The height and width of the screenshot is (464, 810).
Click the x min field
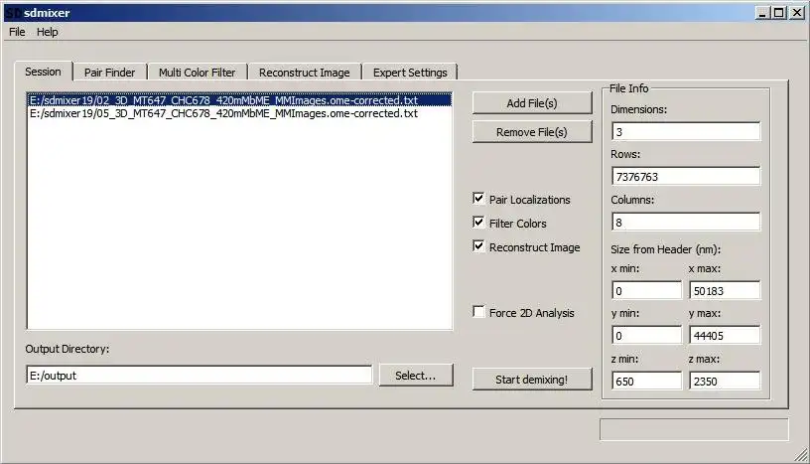click(x=647, y=291)
